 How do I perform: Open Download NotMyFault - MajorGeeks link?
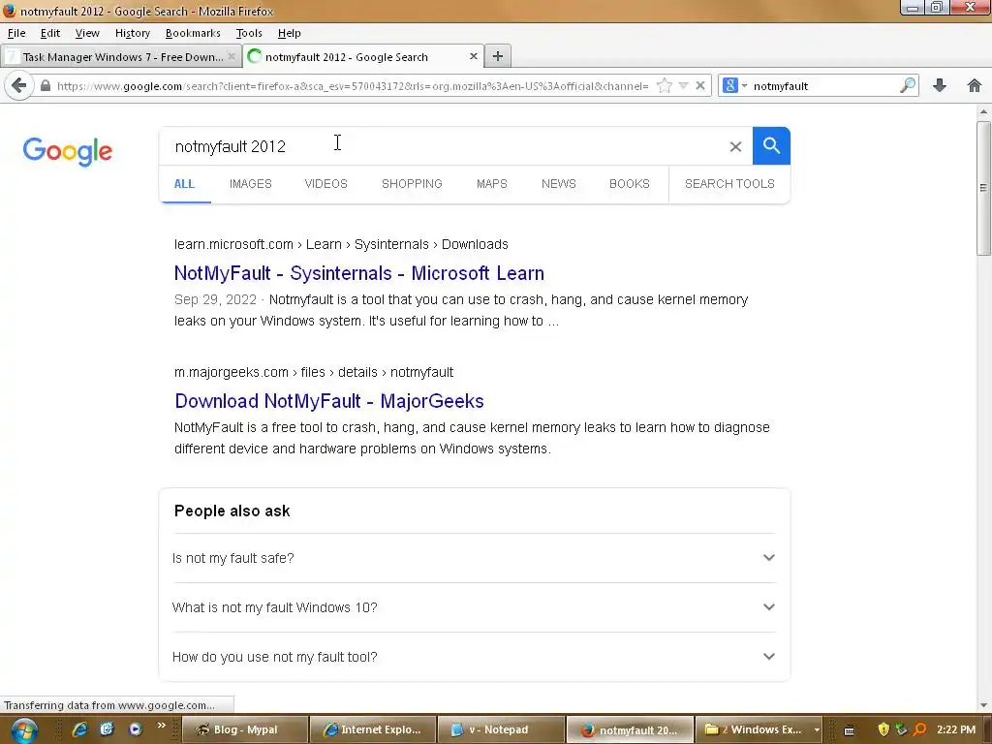[329, 401]
